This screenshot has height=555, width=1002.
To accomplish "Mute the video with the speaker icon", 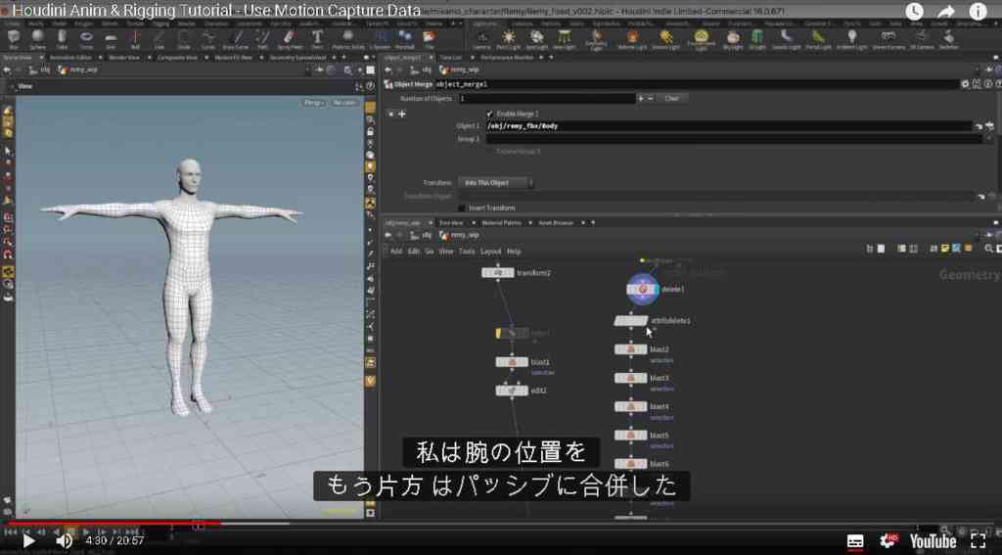I will click(64, 541).
